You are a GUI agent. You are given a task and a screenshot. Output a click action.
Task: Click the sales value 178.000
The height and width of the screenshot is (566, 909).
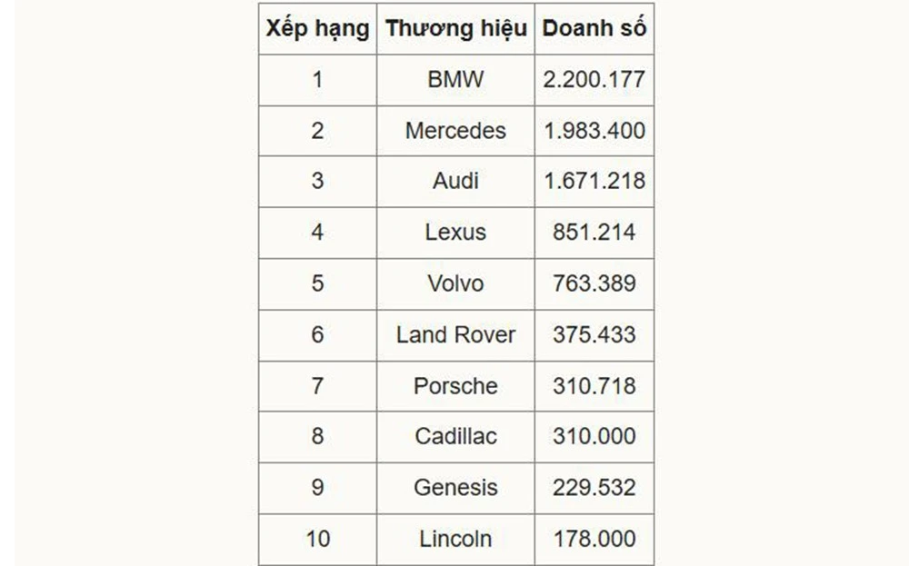point(594,539)
